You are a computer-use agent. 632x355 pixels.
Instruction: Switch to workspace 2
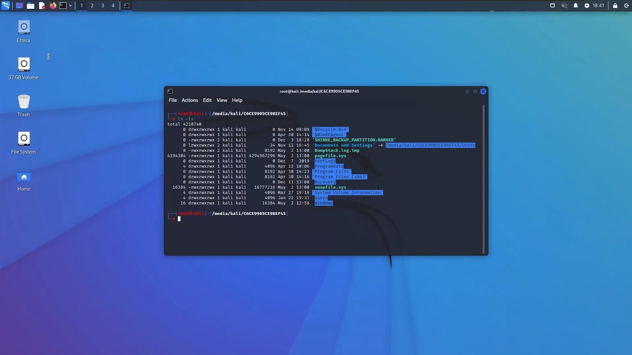(92, 5)
